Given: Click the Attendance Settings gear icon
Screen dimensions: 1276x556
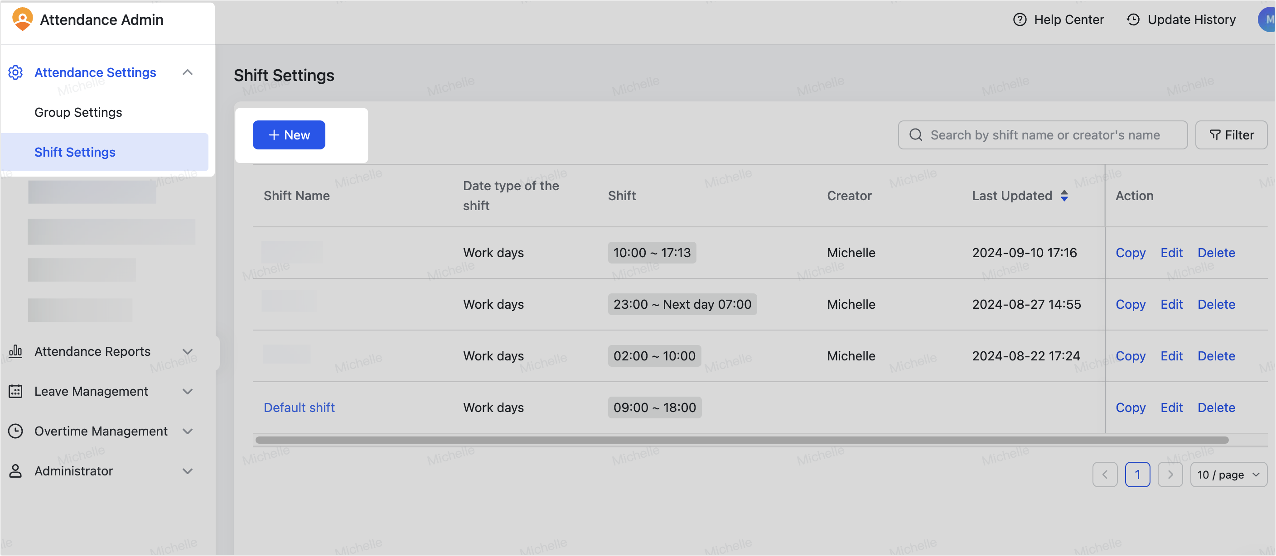Looking at the screenshot, I should coord(15,72).
